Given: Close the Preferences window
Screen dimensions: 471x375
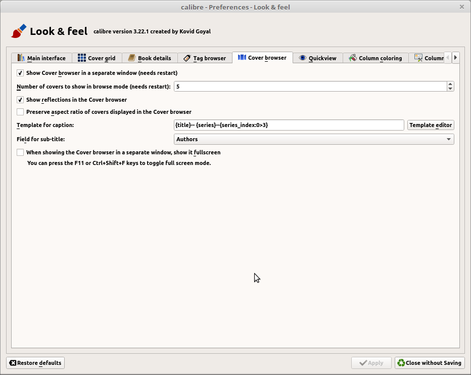Looking at the screenshot, I should [x=462, y=7].
